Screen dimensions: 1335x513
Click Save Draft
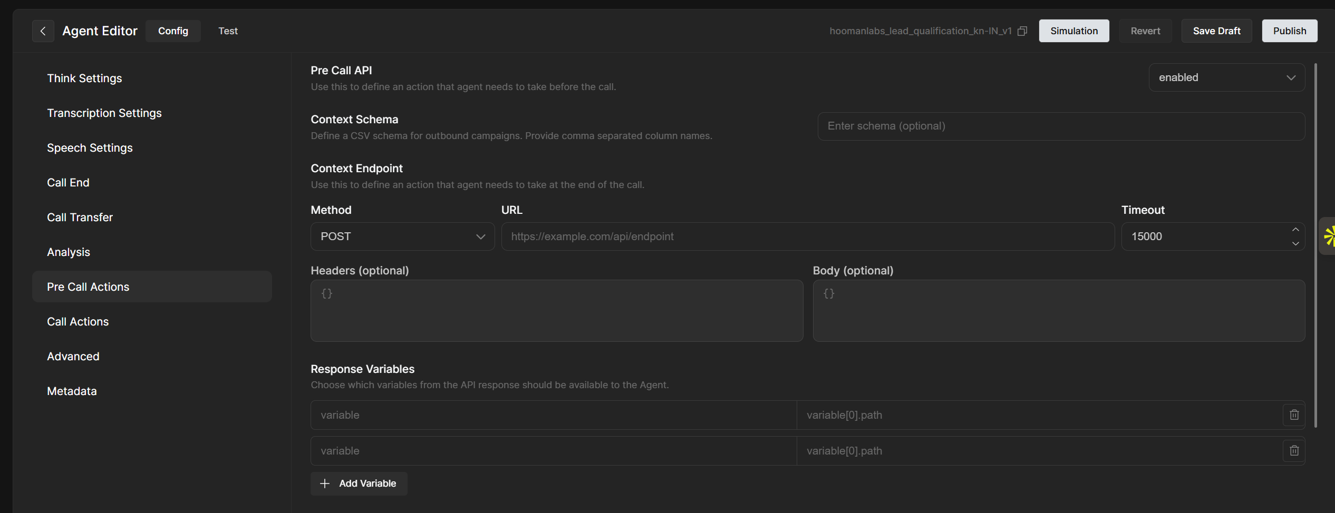click(1216, 31)
